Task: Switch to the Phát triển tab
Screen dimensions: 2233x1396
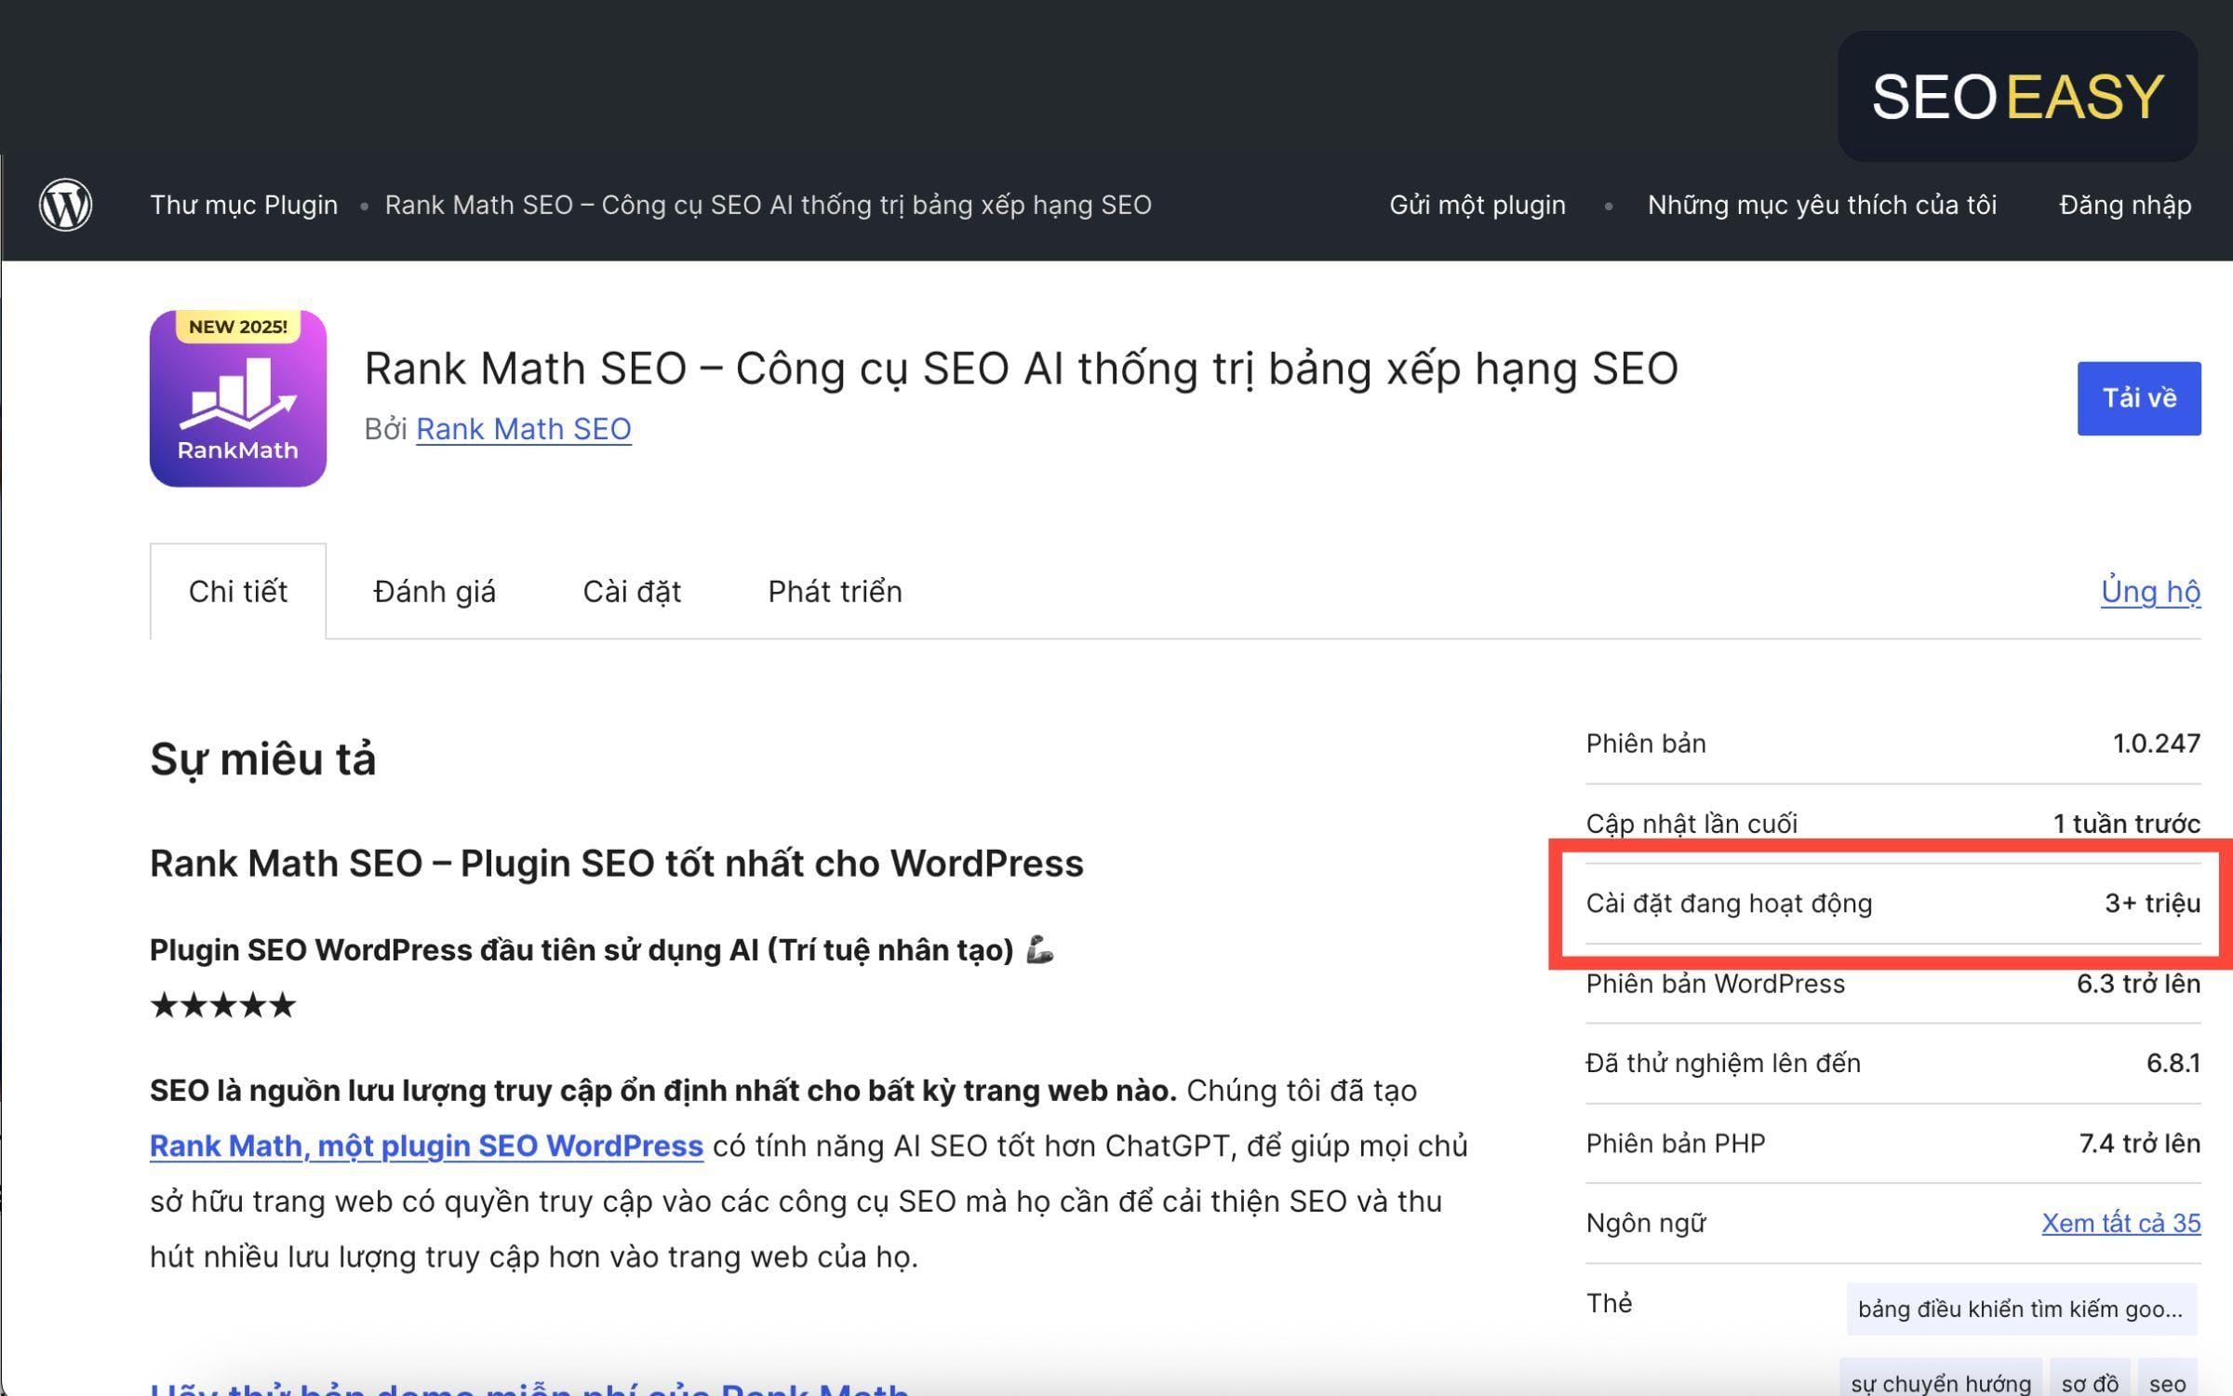Action: point(835,592)
